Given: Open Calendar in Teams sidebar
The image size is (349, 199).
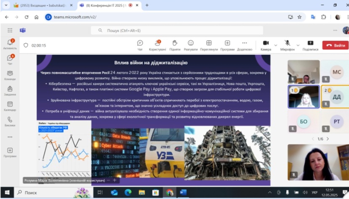Looking at the screenshot, I should 10,105.
